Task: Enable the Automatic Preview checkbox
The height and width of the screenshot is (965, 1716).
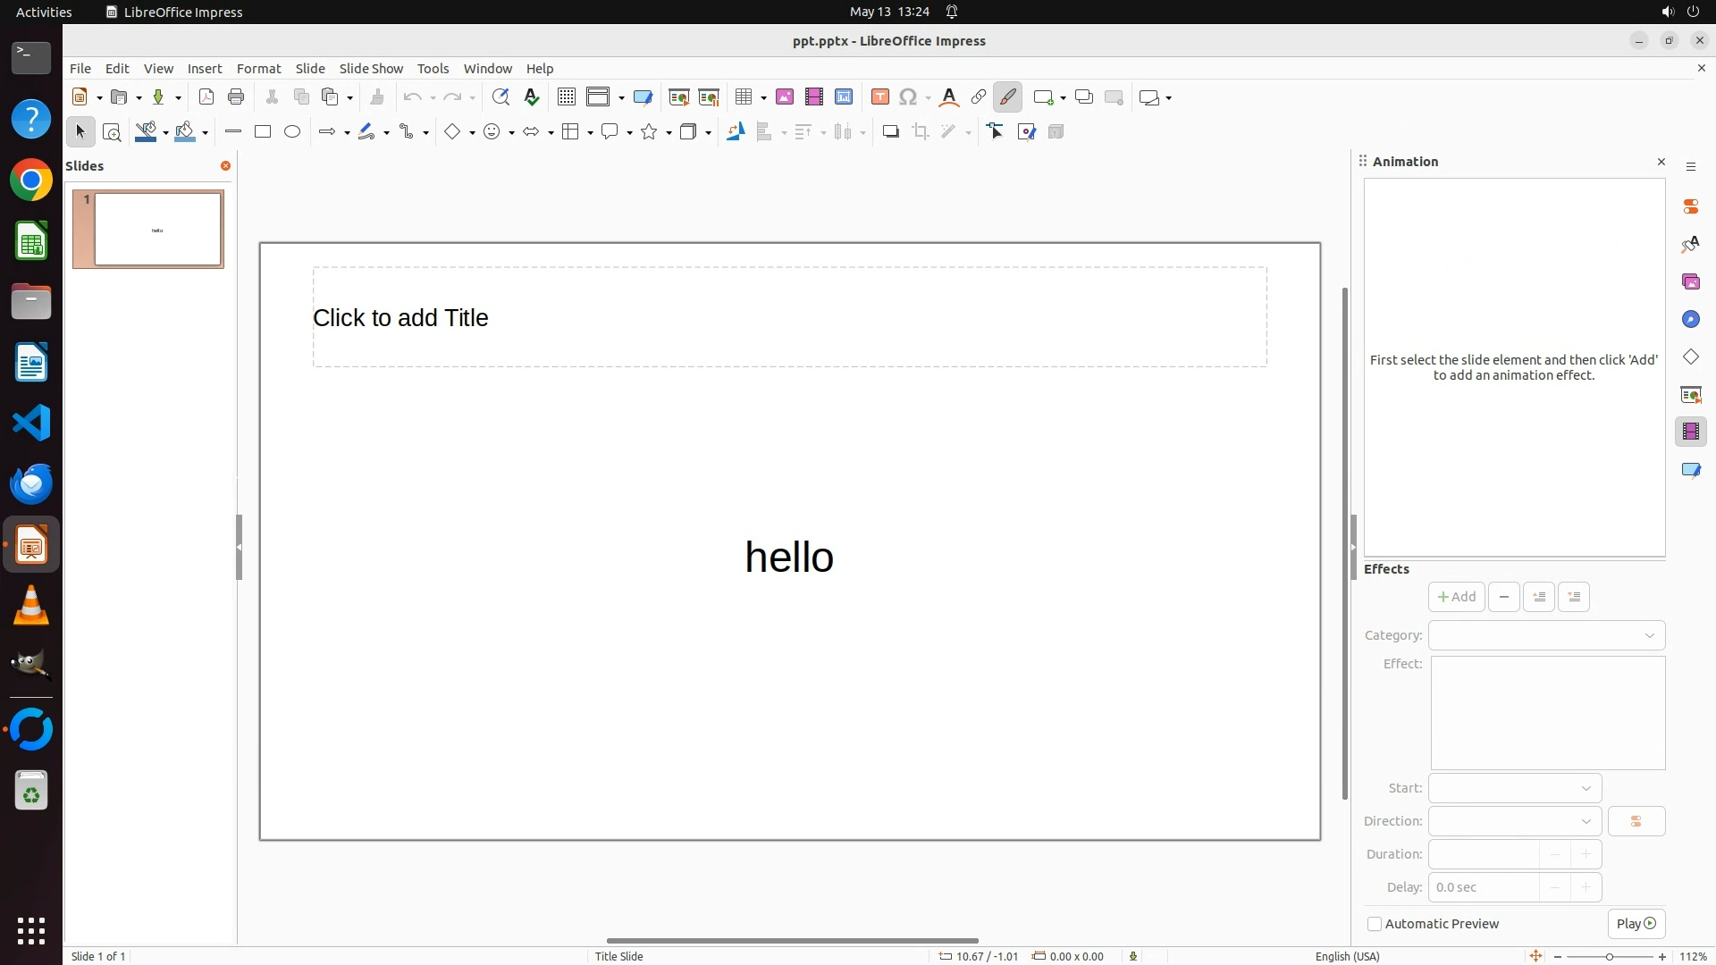Action: pos(1375,924)
